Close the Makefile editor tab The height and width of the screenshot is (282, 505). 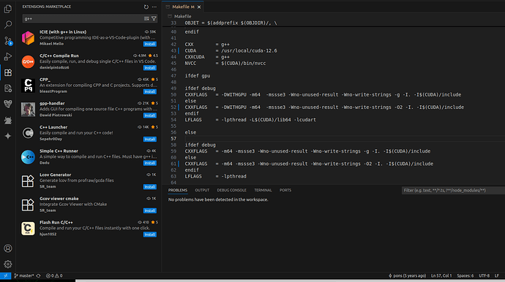pyautogui.click(x=199, y=7)
